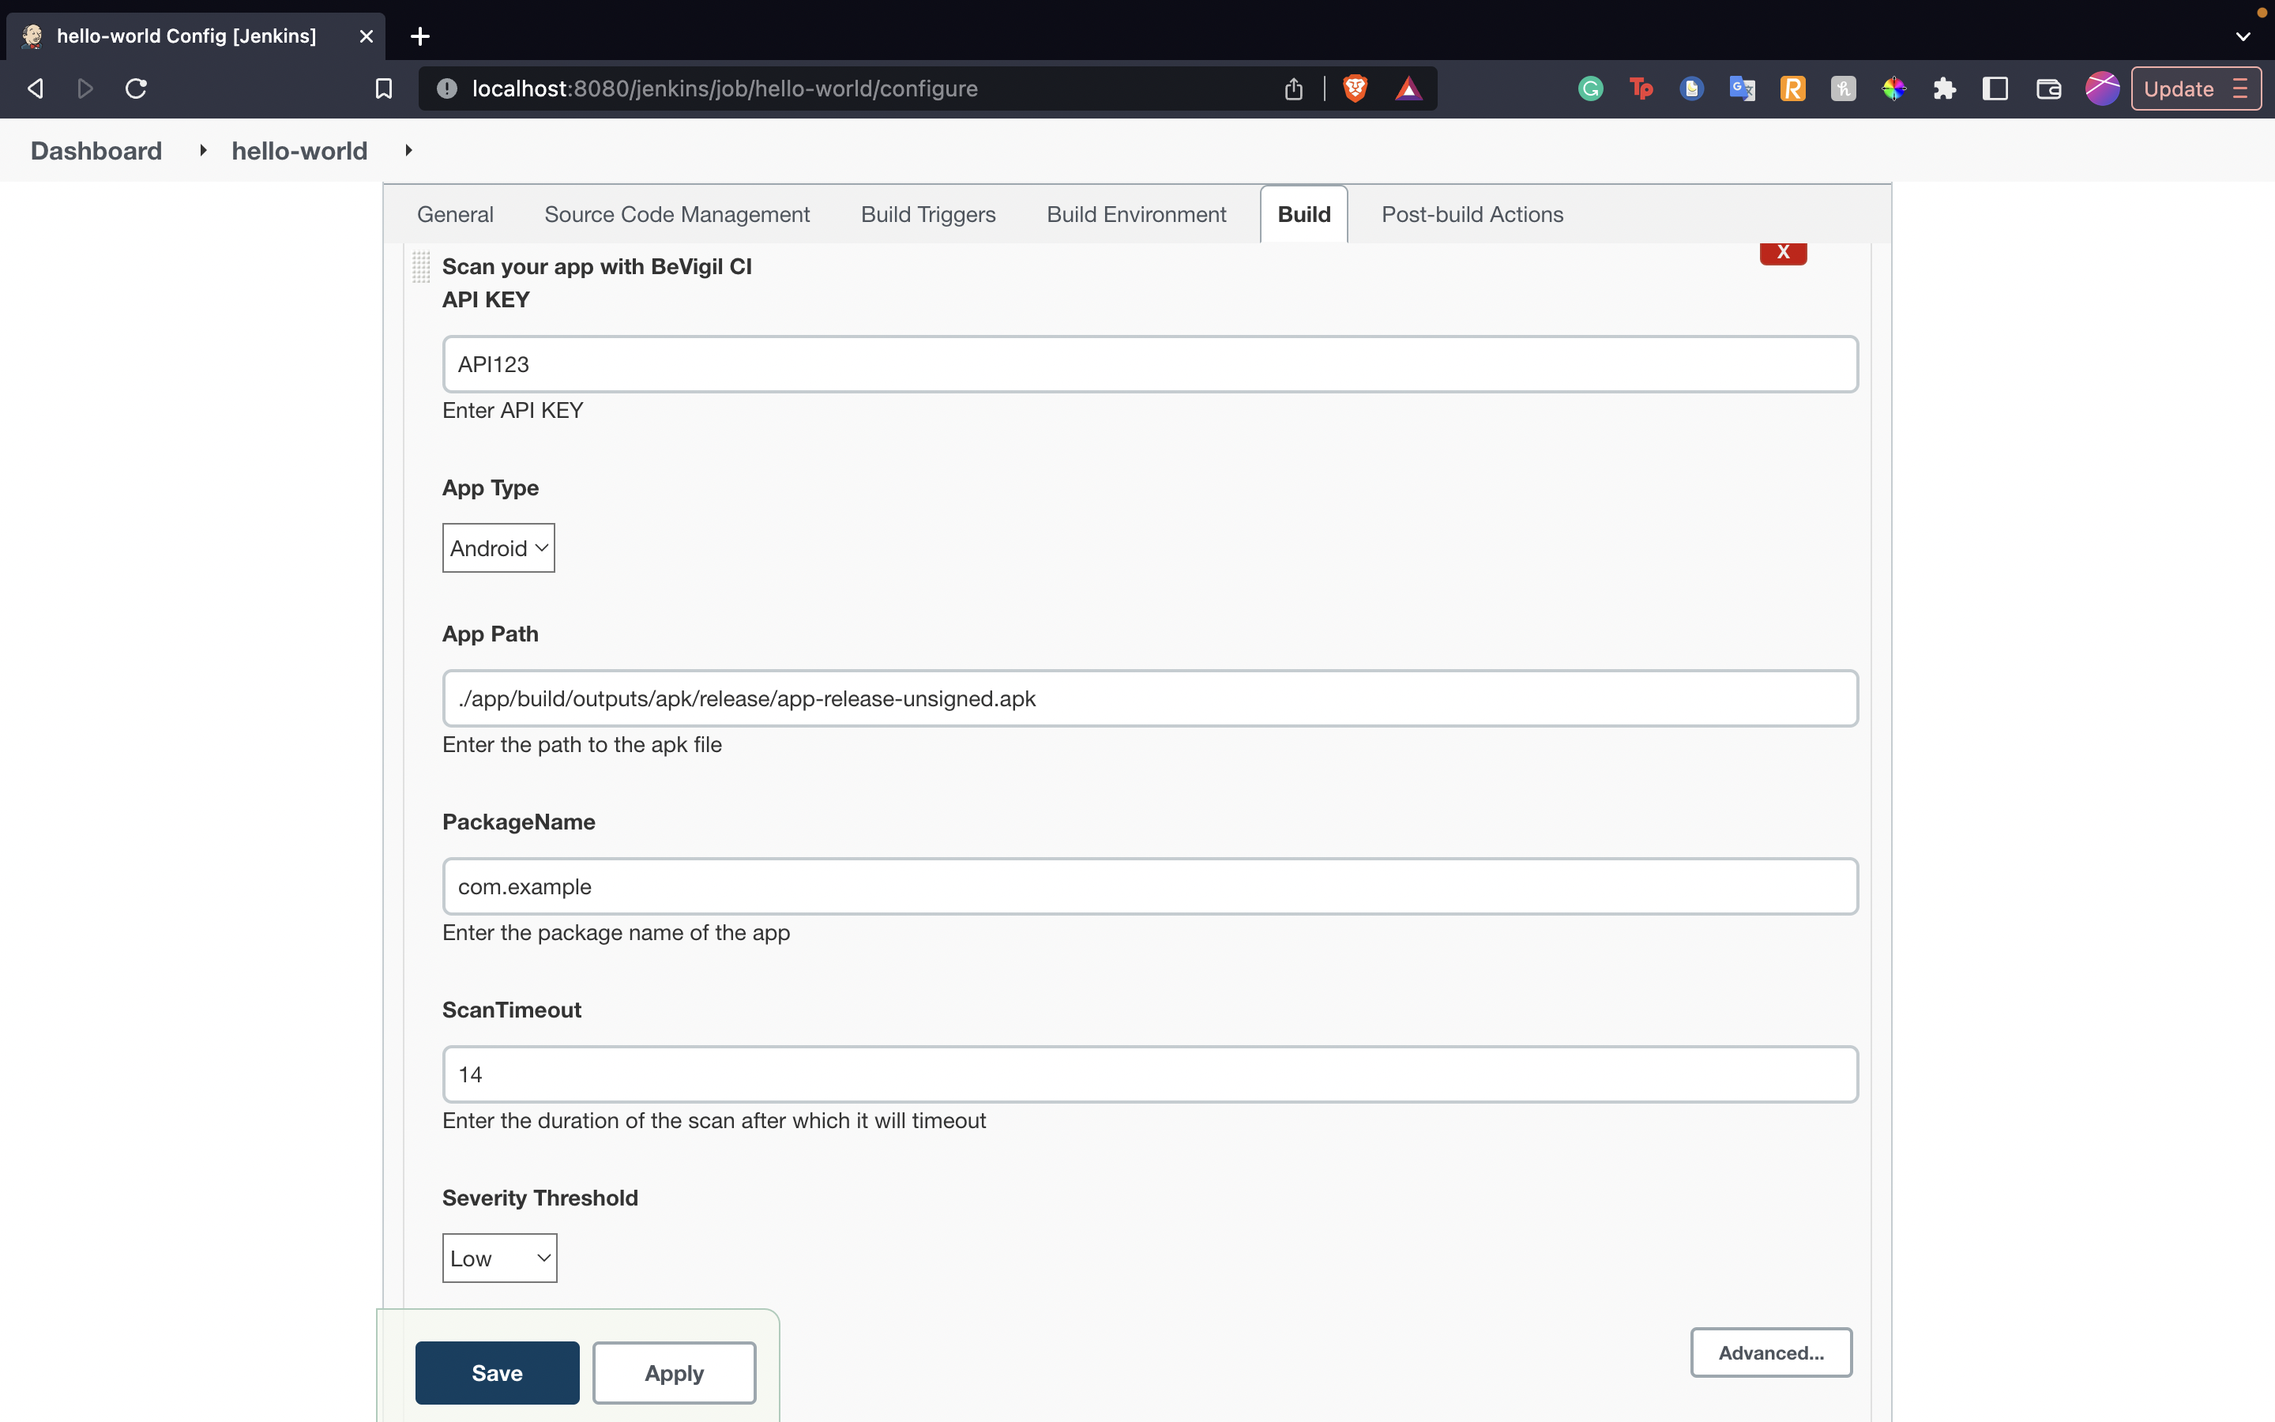Switch to the General tab
This screenshot has height=1422, width=2275.
pos(455,214)
